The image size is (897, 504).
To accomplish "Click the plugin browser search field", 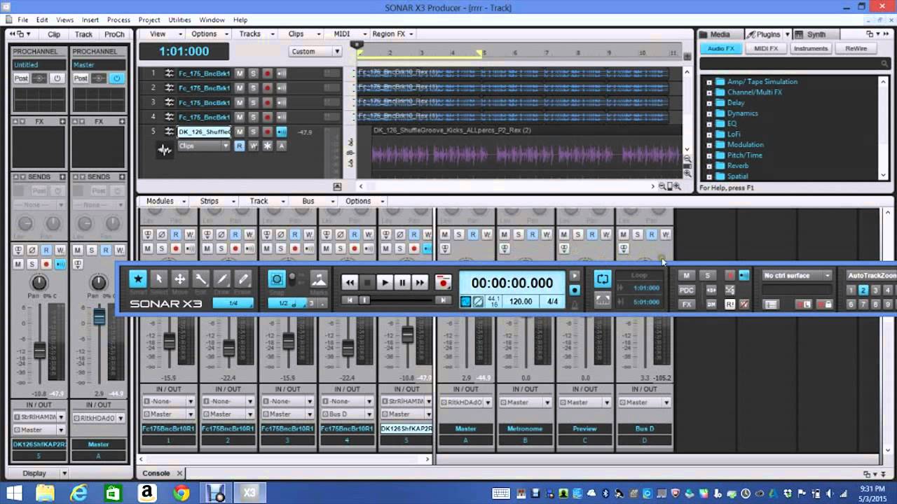I will pyautogui.click(x=795, y=64).
